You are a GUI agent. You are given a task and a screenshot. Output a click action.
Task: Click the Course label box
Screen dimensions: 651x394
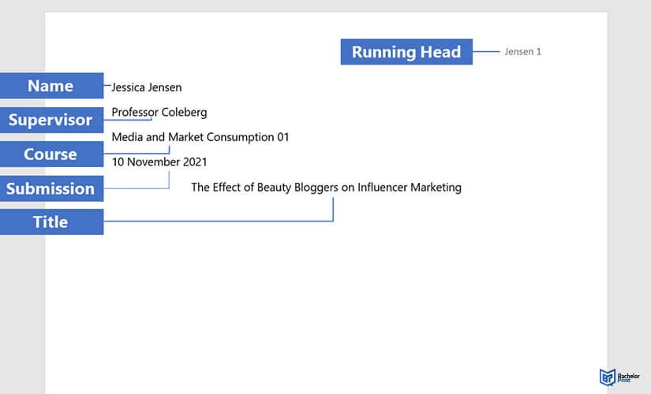point(51,154)
